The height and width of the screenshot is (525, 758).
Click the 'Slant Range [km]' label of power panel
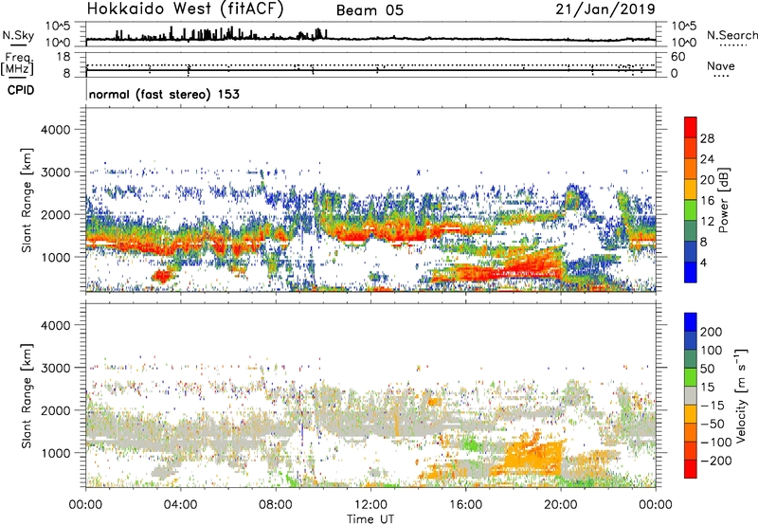coord(27,200)
